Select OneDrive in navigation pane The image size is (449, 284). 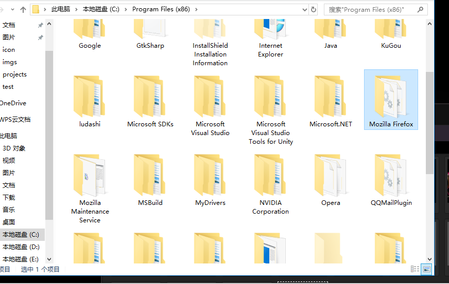(13, 103)
